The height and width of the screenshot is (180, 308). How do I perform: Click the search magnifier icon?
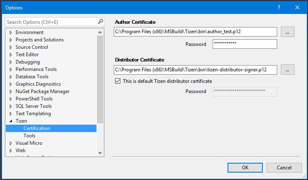(100, 22)
